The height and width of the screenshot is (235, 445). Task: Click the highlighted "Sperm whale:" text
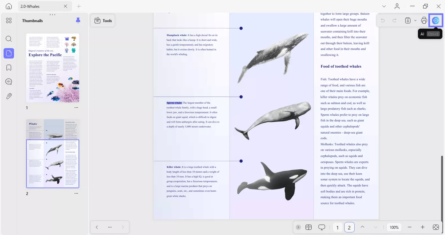pyautogui.click(x=174, y=103)
